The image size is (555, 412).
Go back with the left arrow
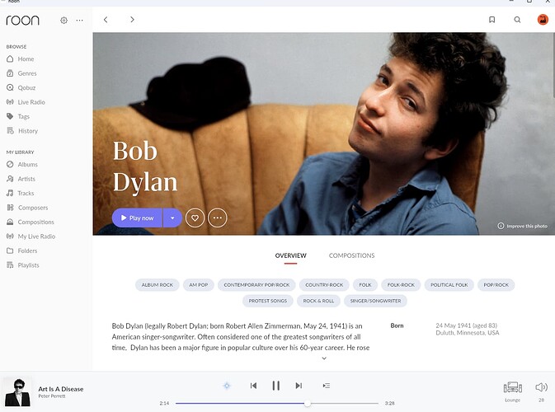pos(106,20)
